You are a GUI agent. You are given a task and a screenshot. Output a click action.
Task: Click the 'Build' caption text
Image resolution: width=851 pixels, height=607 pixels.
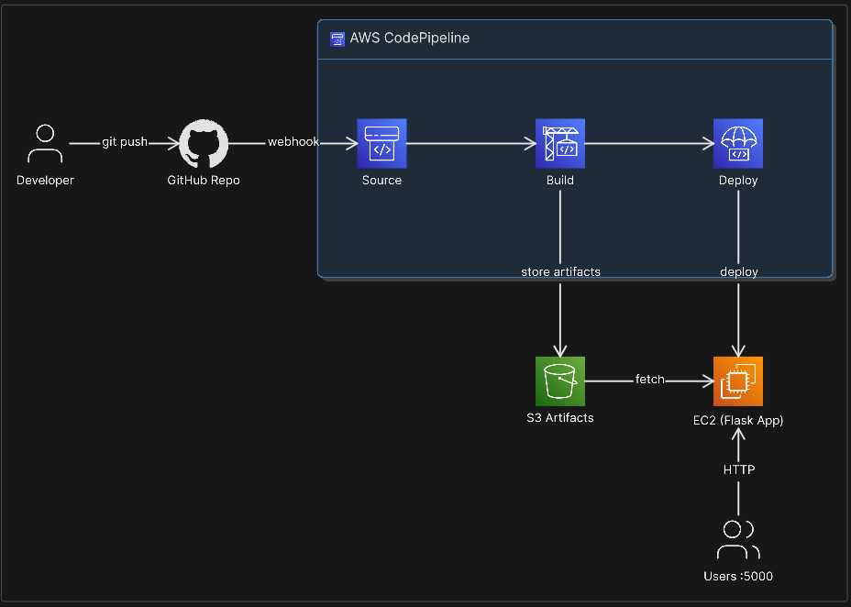click(560, 180)
